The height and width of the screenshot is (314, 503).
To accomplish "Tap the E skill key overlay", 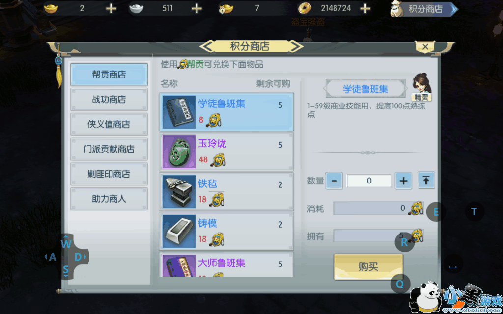I will point(436,212).
